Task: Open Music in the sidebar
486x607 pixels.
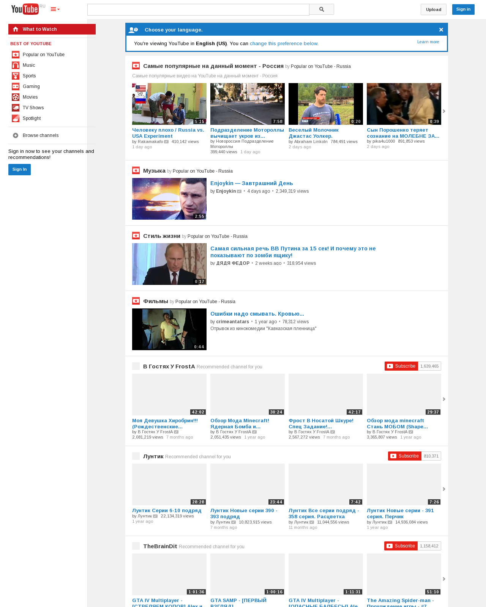Action: [29, 65]
